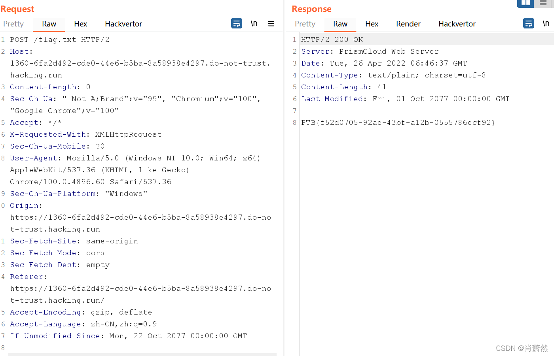This screenshot has height=356, width=554.
Task: Click the 'Referer:' header name in the request
Action: (x=28, y=277)
